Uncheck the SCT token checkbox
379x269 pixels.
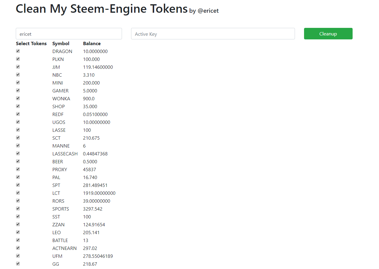(x=18, y=138)
